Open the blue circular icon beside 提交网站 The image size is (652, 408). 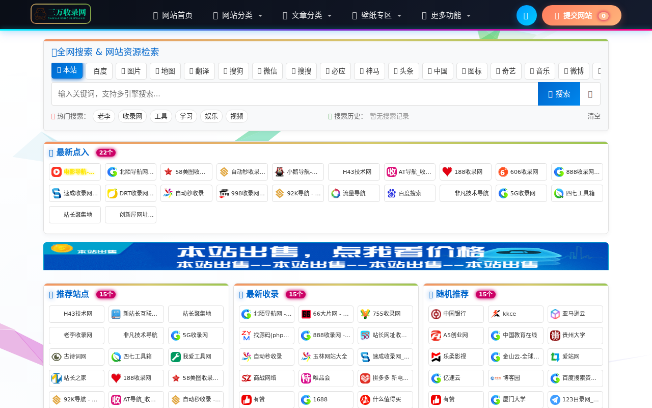coord(526,15)
